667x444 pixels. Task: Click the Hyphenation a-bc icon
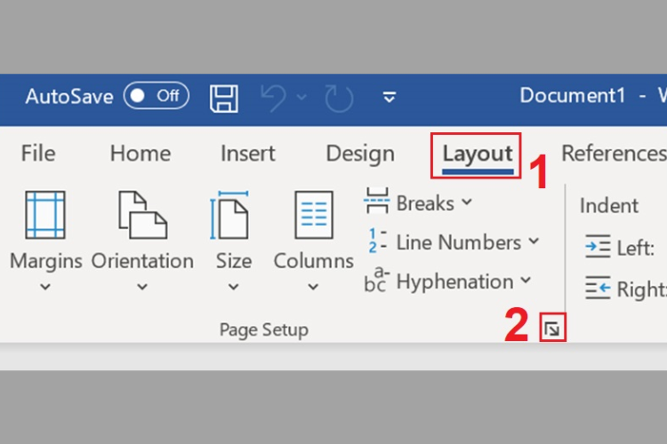click(377, 280)
